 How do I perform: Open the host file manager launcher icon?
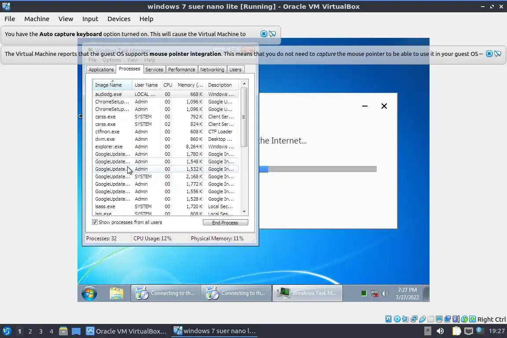(63, 331)
